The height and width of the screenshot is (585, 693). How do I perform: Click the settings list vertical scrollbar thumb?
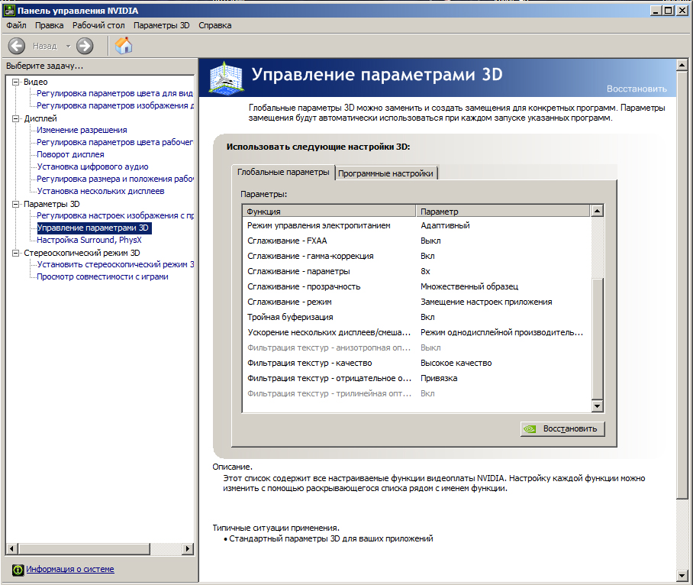point(597,339)
